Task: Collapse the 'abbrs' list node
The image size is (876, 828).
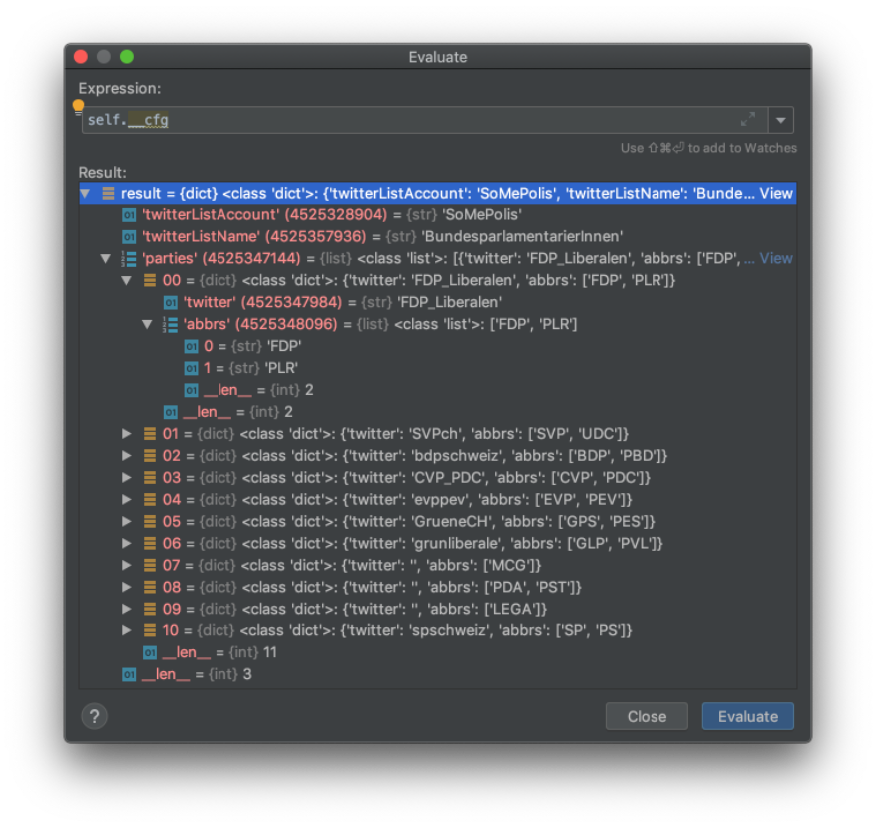Action: (x=147, y=324)
